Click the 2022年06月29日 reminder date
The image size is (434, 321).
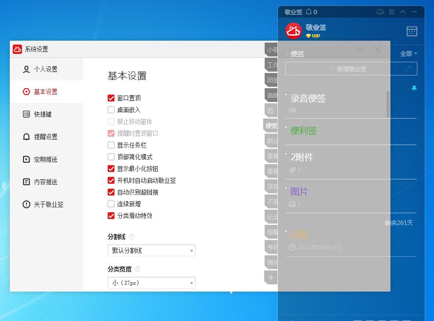click(x=320, y=247)
